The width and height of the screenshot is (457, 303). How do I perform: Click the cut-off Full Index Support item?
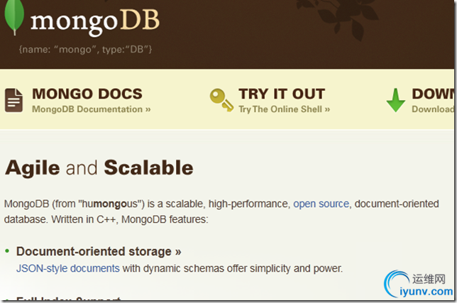[69, 298]
